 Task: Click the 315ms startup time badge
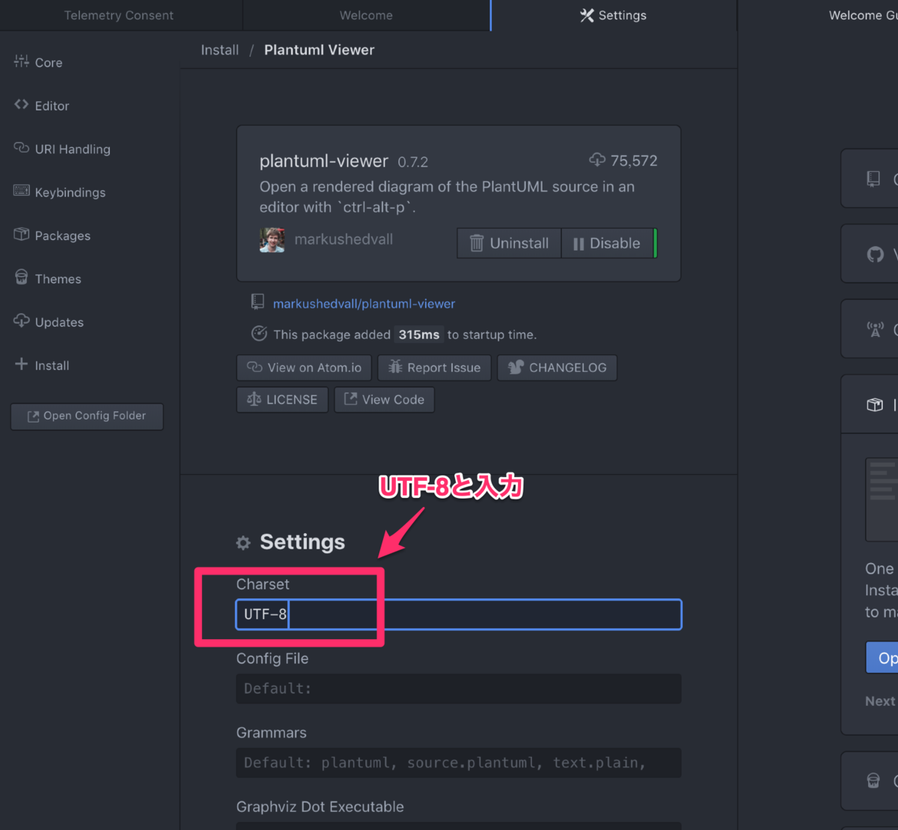pyautogui.click(x=419, y=334)
